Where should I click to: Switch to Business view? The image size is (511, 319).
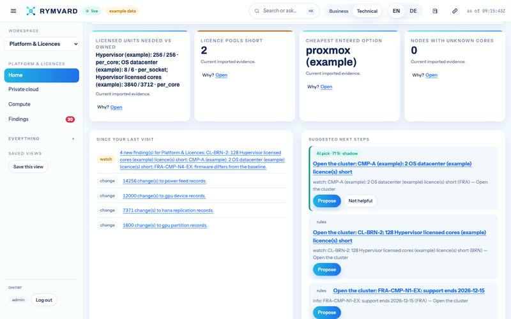pyautogui.click(x=339, y=11)
